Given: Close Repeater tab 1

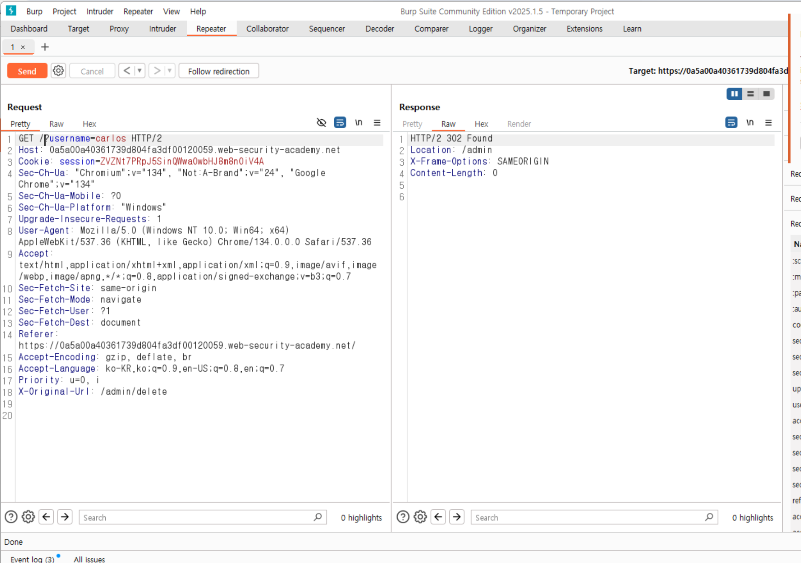Looking at the screenshot, I should tap(23, 47).
